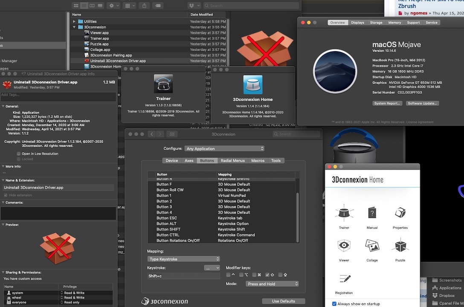This screenshot has height=307, width=464.
Task: Switch to Macros tab
Action: pyautogui.click(x=258, y=161)
